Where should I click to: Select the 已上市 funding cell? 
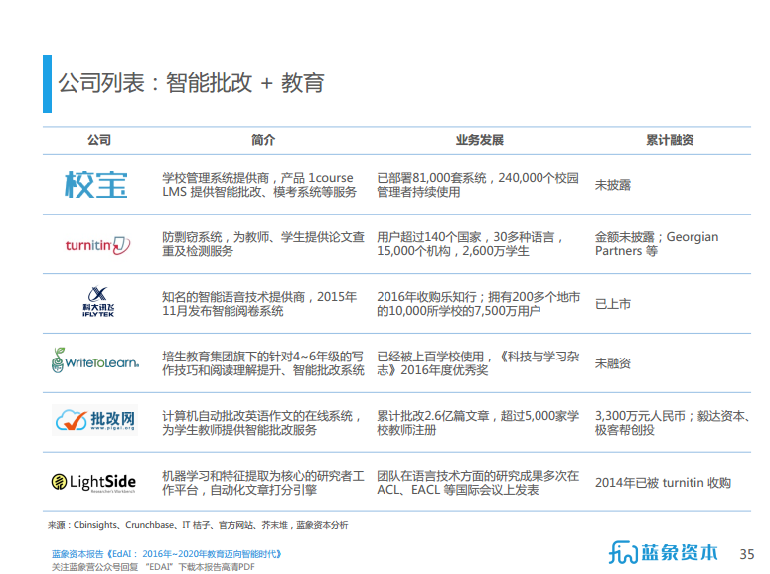(x=613, y=304)
